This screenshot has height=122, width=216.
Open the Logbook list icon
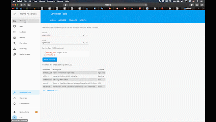click(x=15, y=32)
